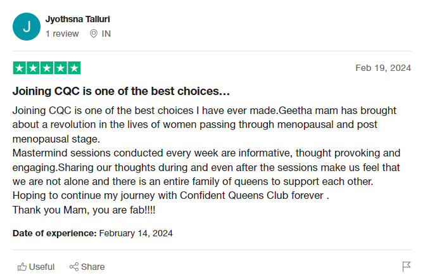423x280 pixels.
Task: Click the "Date of experience" label
Action: 54,233
